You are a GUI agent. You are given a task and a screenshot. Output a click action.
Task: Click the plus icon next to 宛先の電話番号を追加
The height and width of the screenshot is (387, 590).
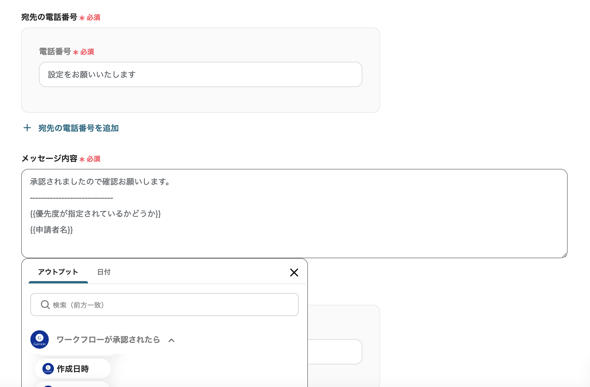[27, 128]
